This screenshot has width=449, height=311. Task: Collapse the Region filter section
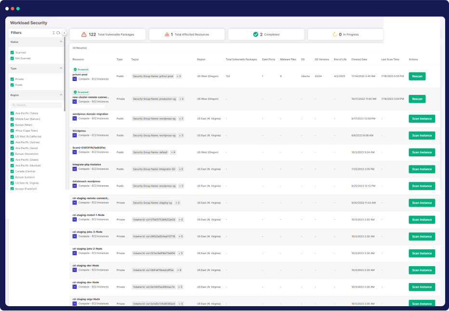61,95
